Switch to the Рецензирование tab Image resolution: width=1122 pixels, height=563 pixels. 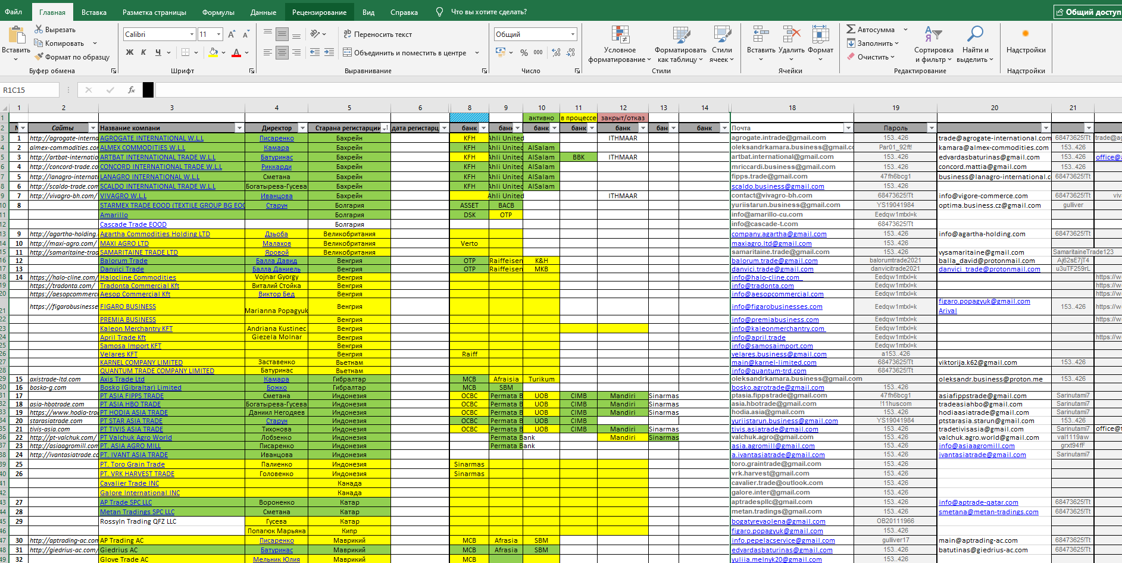tap(319, 12)
